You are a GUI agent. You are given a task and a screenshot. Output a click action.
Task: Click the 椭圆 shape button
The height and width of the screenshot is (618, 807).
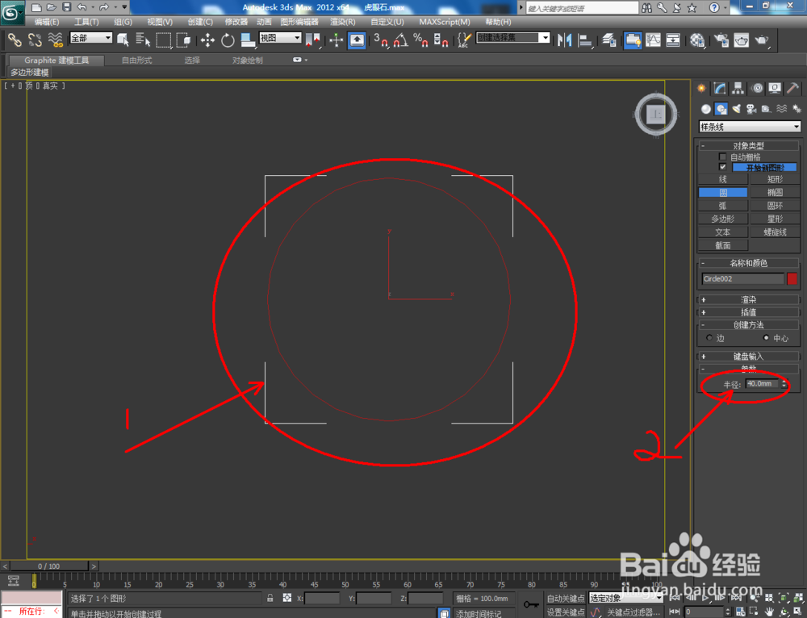(x=775, y=193)
